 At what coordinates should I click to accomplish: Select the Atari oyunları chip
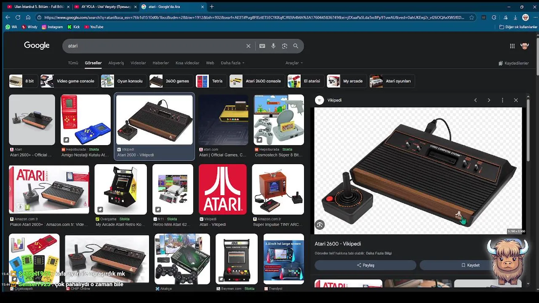pyautogui.click(x=392, y=81)
